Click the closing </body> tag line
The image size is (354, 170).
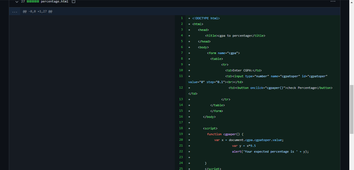pyautogui.click(x=209, y=117)
